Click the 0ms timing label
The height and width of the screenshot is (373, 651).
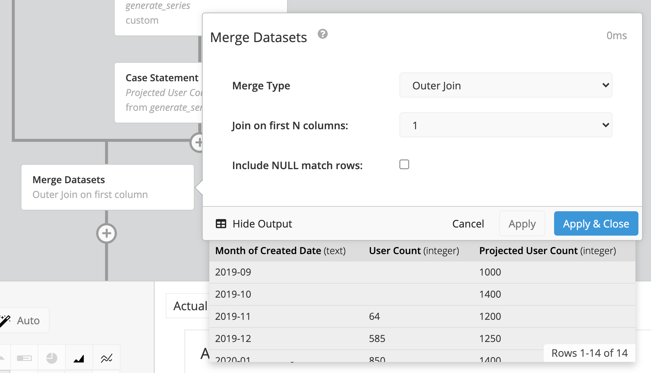(x=617, y=35)
